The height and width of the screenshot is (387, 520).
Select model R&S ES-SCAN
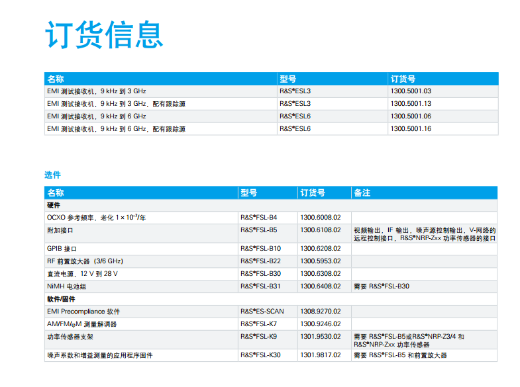pyautogui.click(x=262, y=312)
